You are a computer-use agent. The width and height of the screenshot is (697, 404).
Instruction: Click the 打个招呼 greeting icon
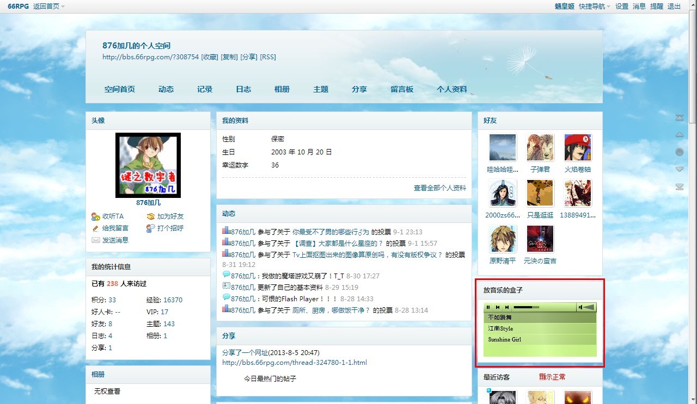tap(151, 228)
